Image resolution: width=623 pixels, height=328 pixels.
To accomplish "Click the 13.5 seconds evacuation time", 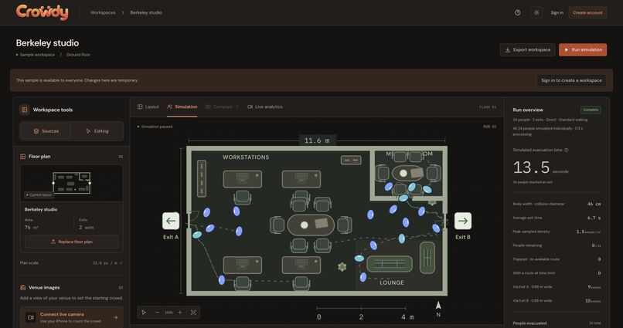I will click(540, 167).
